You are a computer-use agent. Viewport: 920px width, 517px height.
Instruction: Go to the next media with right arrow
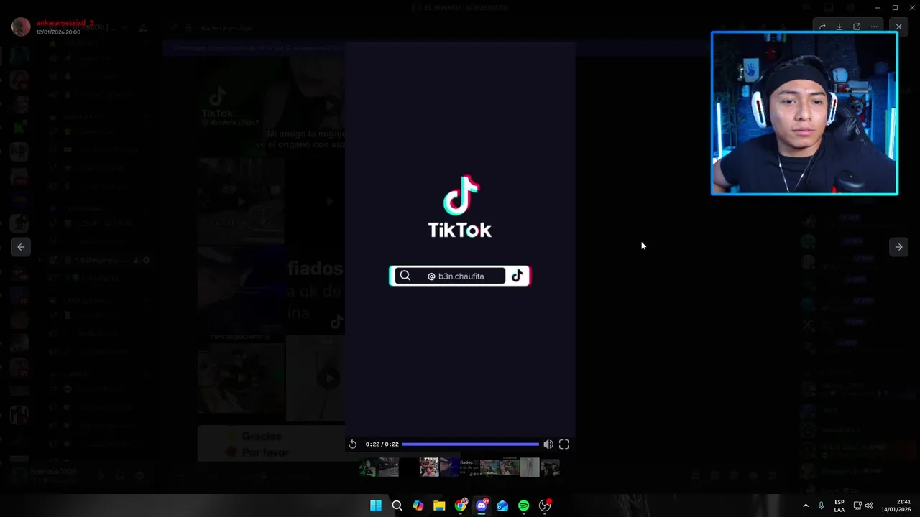click(898, 247)
